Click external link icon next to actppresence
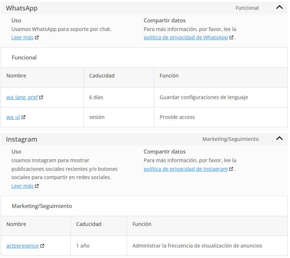Viewport: 290px width, 258px height. [x=42, y=246]
